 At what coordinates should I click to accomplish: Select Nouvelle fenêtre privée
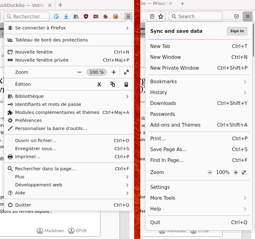69,60
